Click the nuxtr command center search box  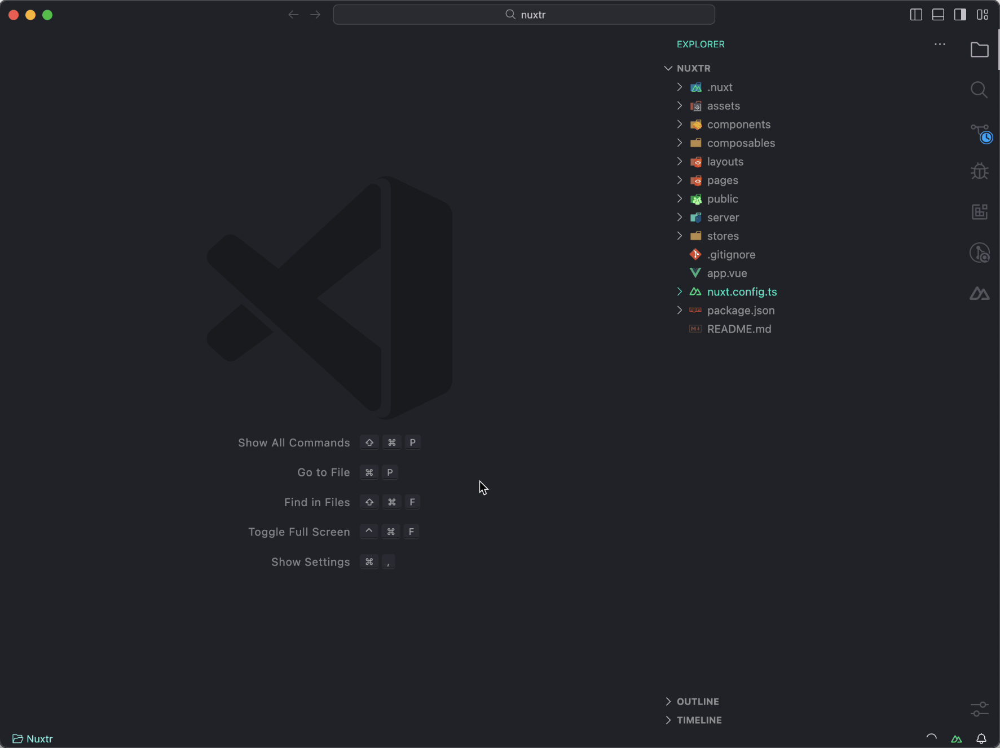[x=524, y=15]
